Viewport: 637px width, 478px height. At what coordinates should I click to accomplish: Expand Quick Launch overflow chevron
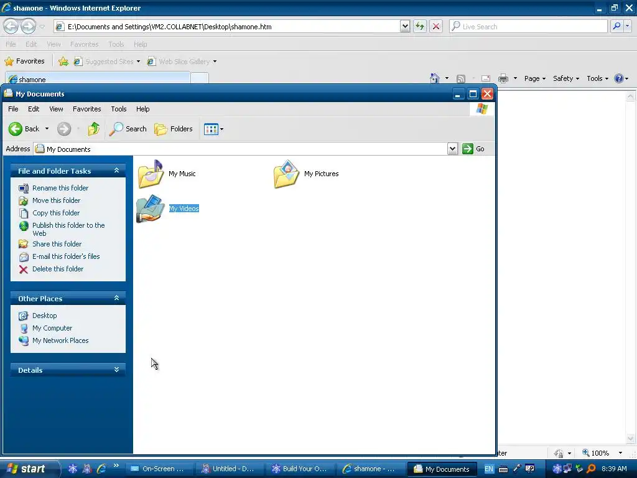point(116,466)
